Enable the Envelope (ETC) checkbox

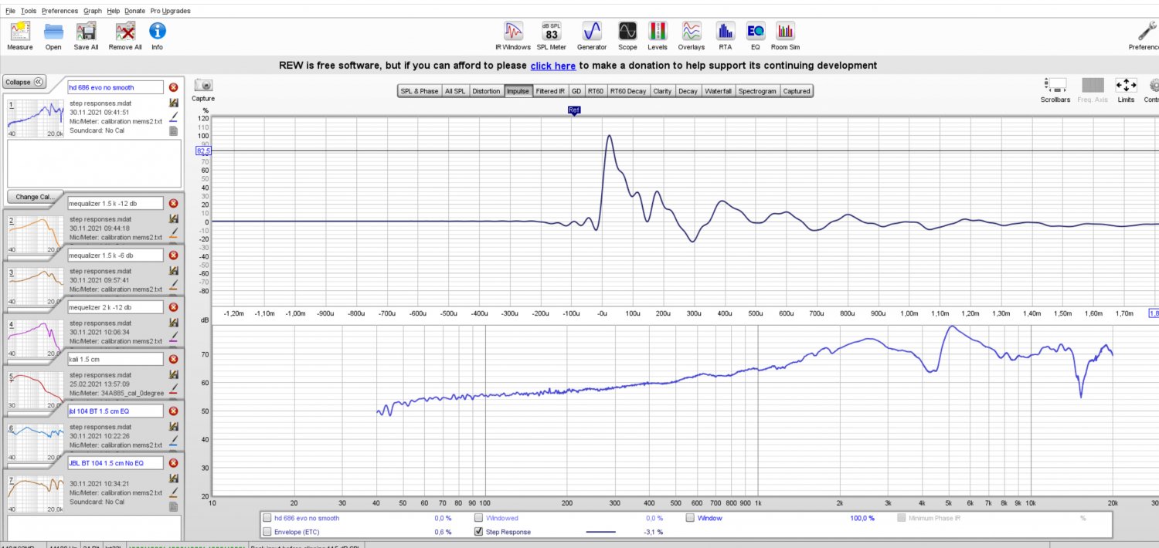point(267,532)
